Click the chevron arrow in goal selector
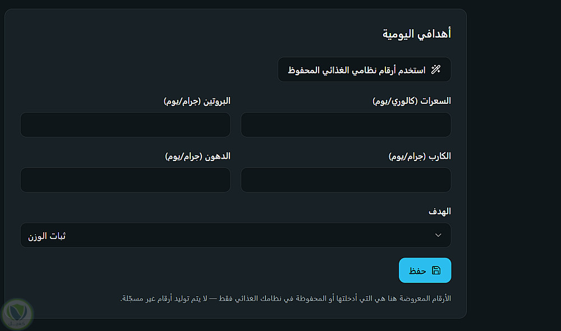561x331 pixels. (438, 235)
